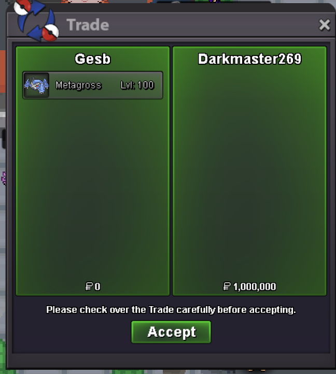
Task: Click empty area of Gesb's offer panel
Action: pos(93,189)
